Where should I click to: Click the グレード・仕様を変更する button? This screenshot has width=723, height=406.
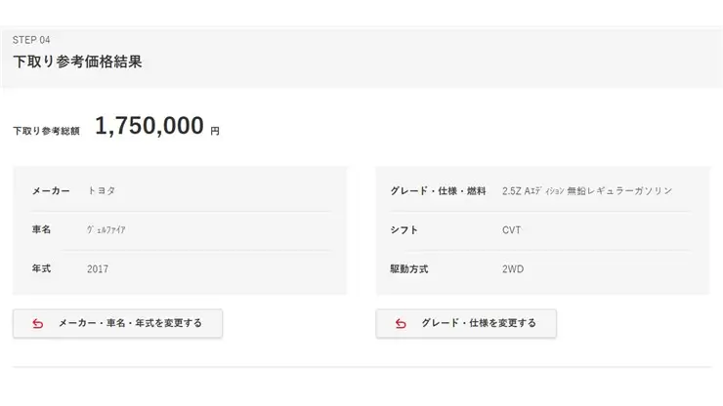pyautogui.click(x=466, y=323)
